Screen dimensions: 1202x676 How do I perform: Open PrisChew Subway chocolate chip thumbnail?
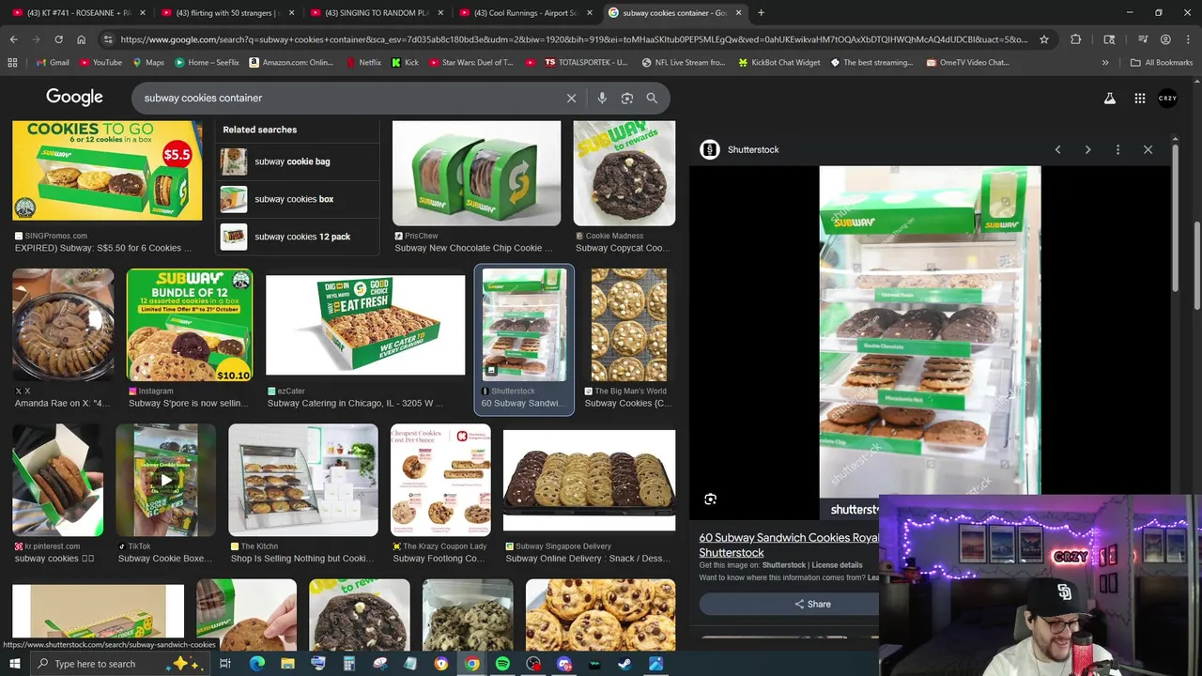point(476,173)
